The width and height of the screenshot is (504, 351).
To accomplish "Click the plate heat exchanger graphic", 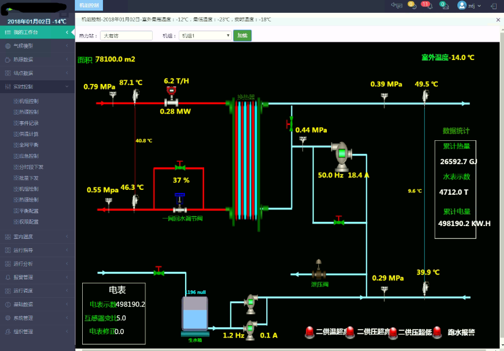I will click(246, 164).
